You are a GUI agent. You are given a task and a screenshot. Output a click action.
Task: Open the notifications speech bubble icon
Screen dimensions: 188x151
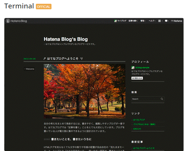pyautogui.click(x=167, y=21)
